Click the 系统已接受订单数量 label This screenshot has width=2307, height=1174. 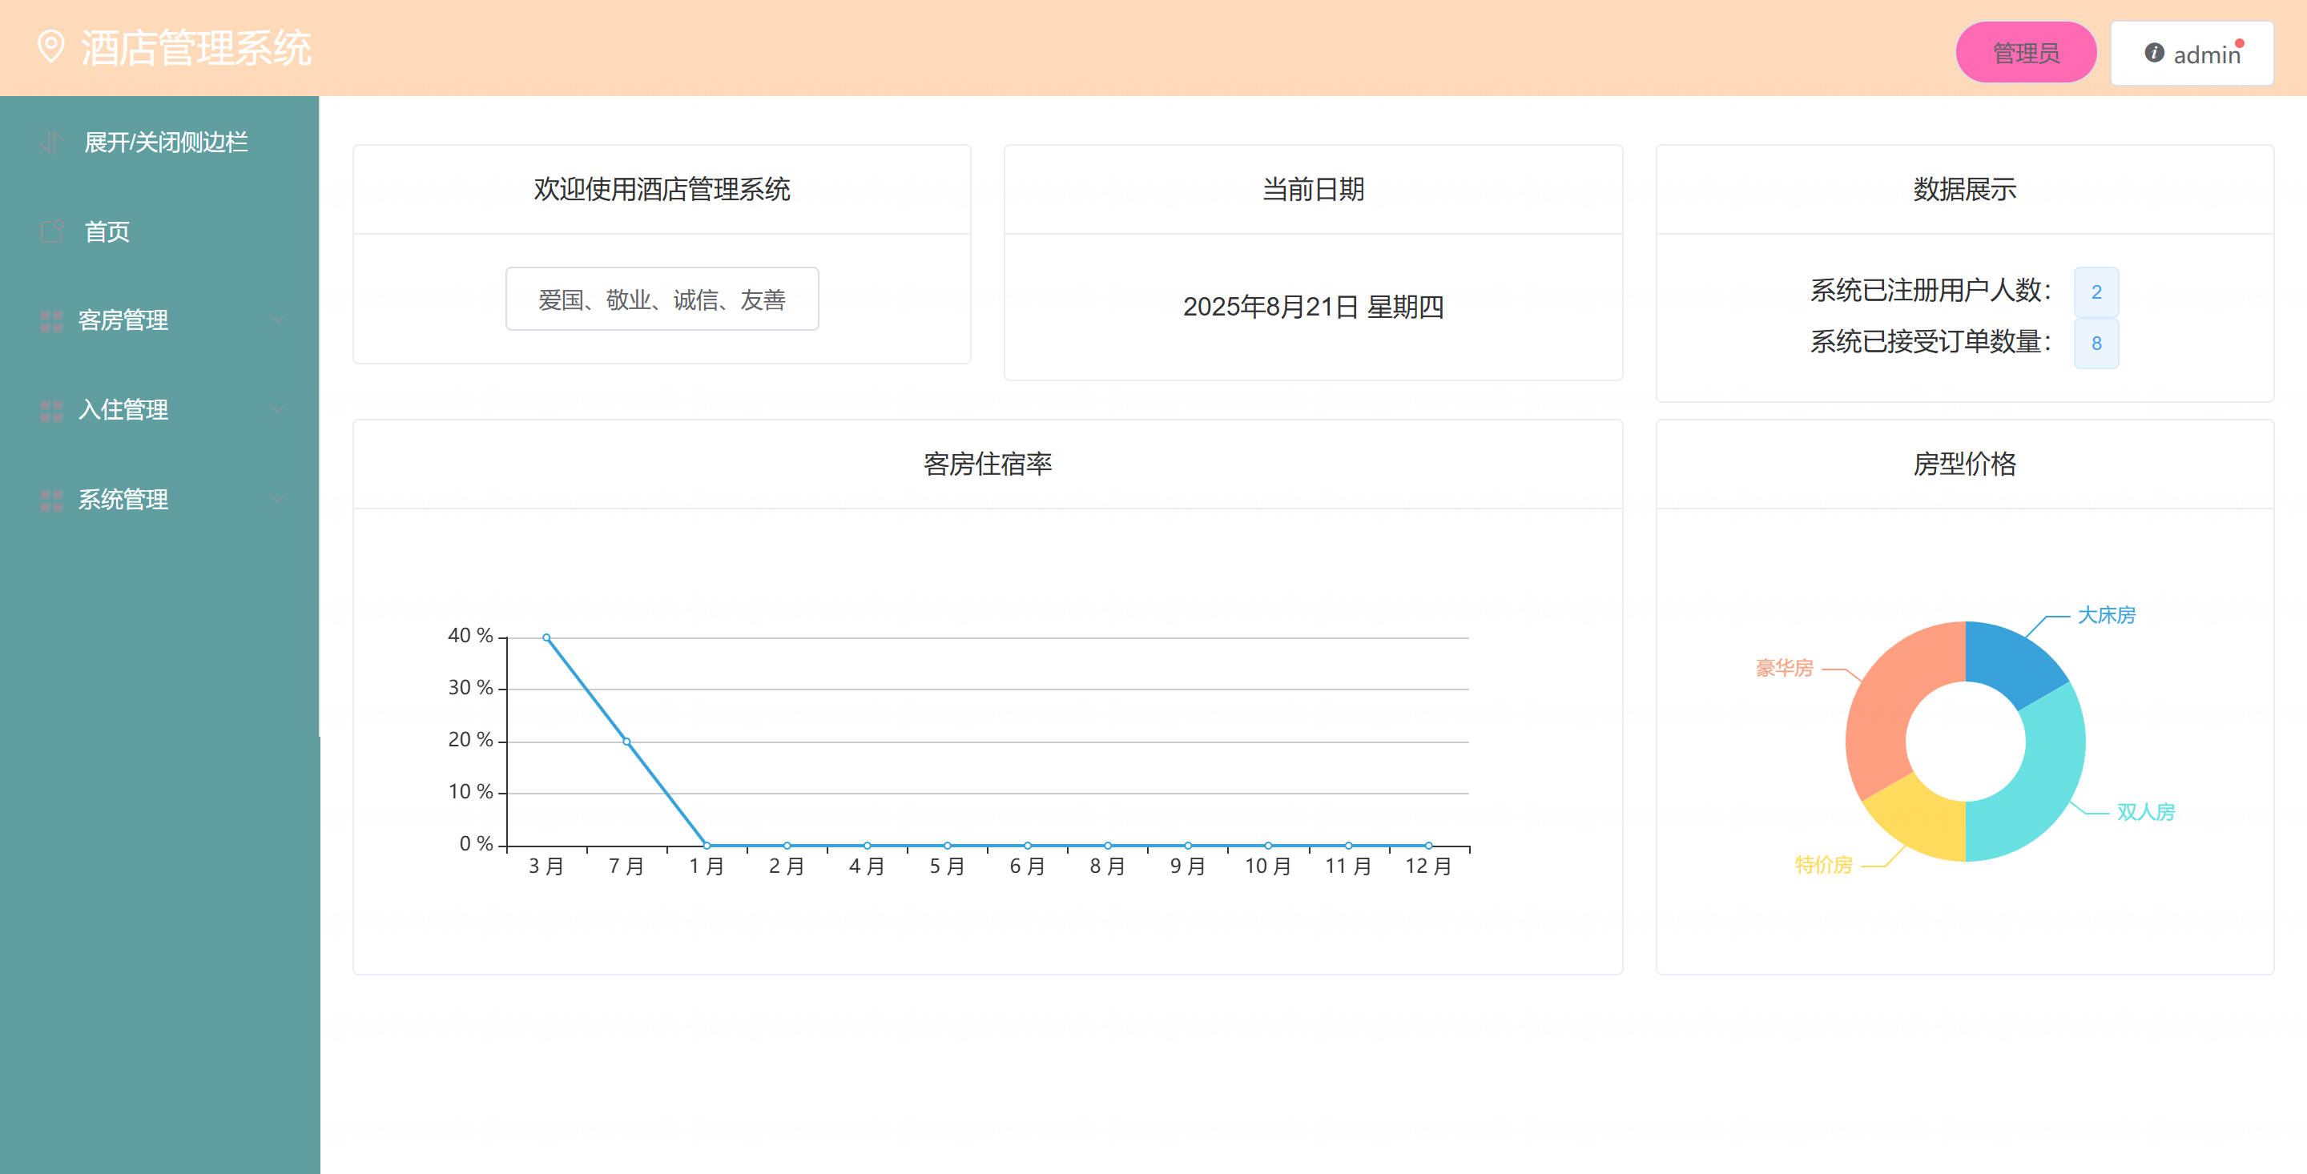(x=1931, y=341)
